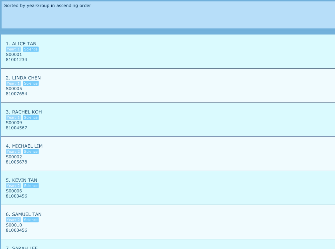This screenshot has height=249, width=335.
Task: Click the Year: 1 tag under ALICE TAN
Action: coord(13,49)
